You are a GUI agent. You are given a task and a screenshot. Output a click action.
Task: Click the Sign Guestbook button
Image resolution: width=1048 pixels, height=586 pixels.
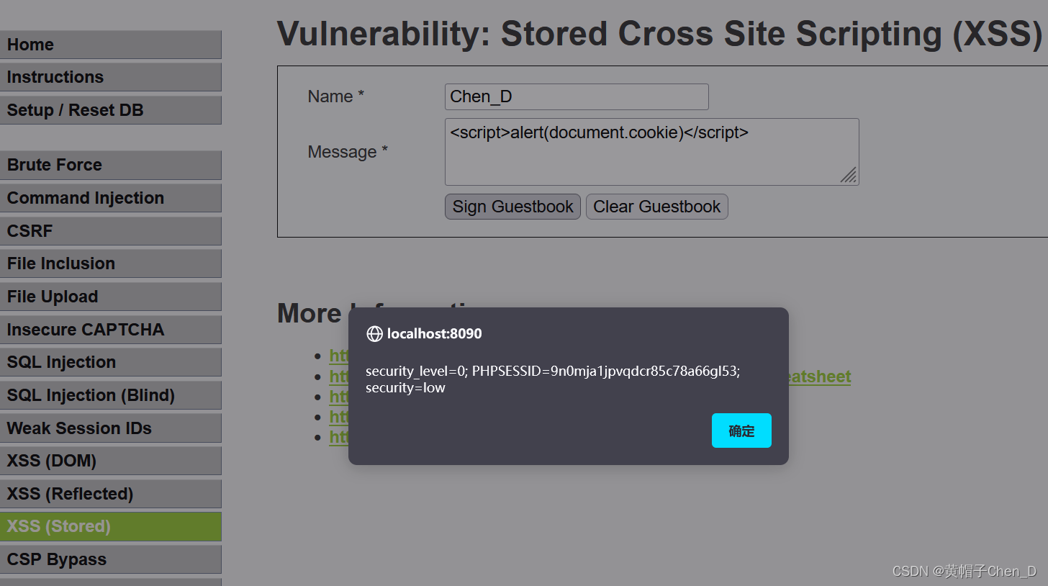point(512,207)
